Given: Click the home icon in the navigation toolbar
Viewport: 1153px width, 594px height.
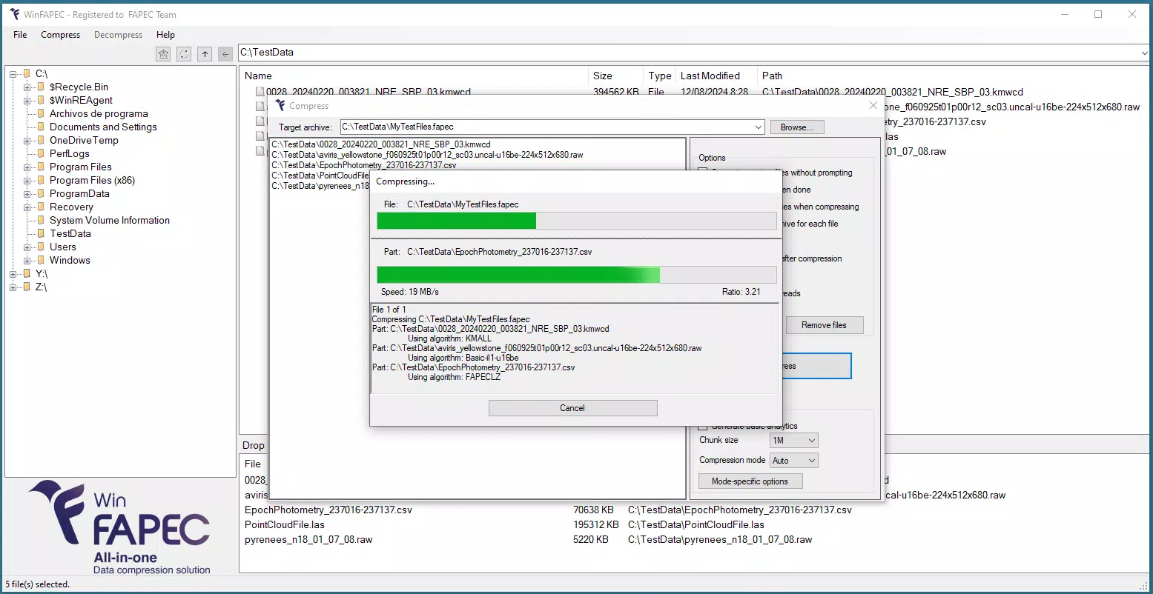Looking at the screenshot, I should [164, 54].
